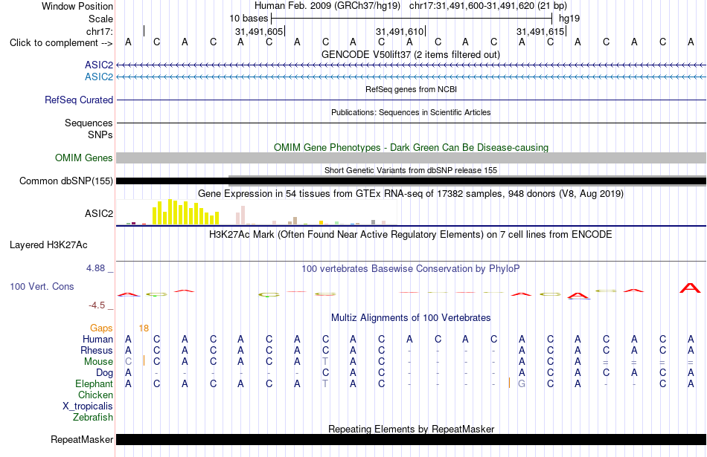The width and height of the screenshot is (707, 457).
Task: Open the H3K27Ac Mark track title
Action: (410, 235)
